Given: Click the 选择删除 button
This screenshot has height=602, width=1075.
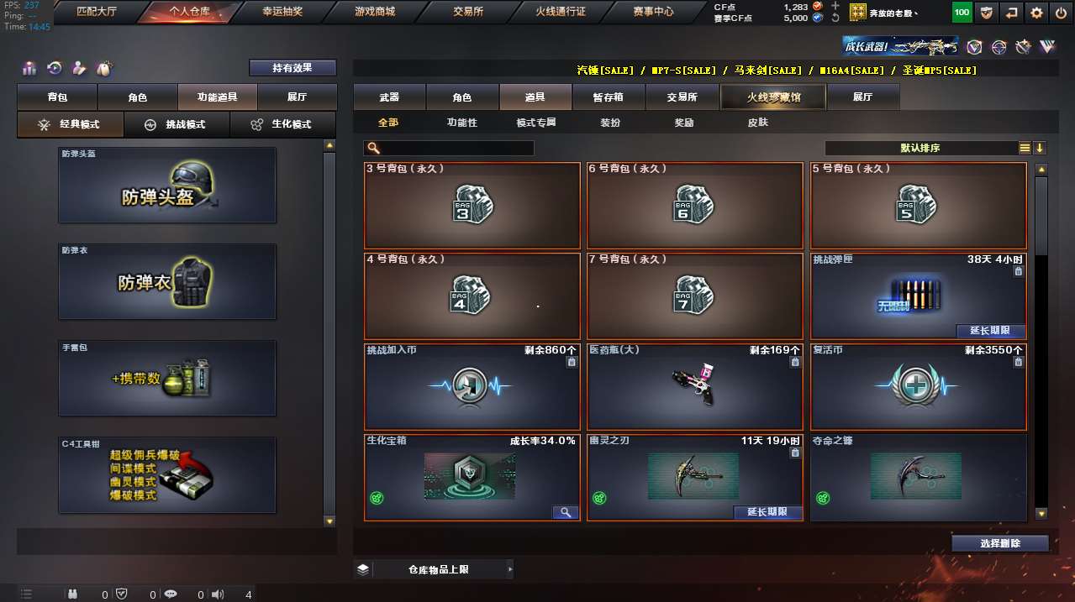Looking at the screenshot, I should pos(1000,543).
